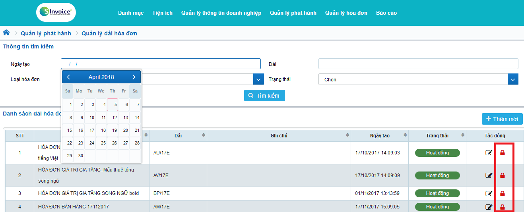Open the Quản lý phát hành menu
The width and height of the screenshot is (524, 212).
pos(293,13)
